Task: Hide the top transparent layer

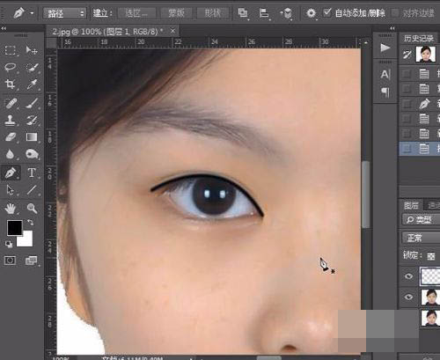Action: pyautogui.click(x=408, y=276)
